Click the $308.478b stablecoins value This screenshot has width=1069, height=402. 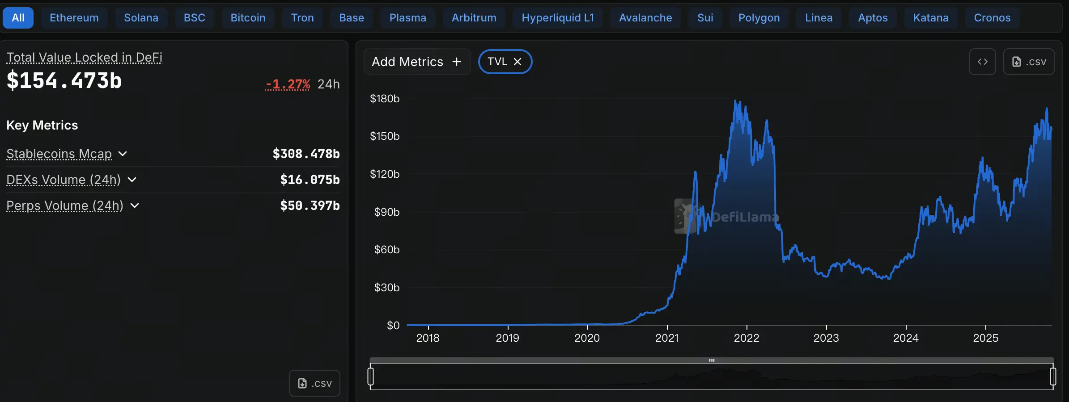point(306,154)
